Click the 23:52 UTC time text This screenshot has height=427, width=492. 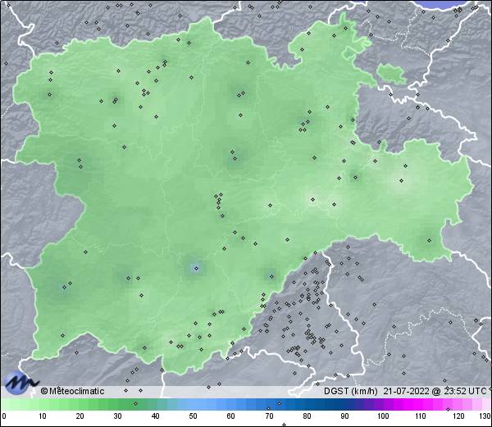click(x=463, y=391)
